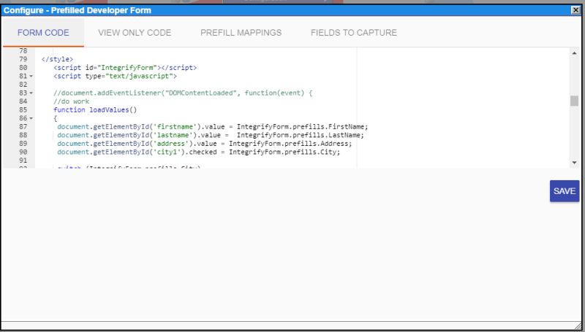Click the commented addEventListener line

click(183, 93)
